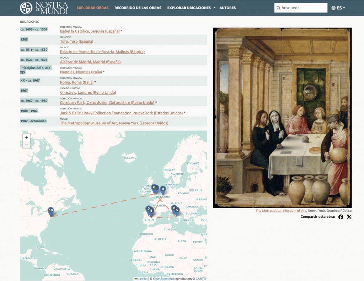The width and height of the screenshot is (364, 281).
Task: Click the 'MUNICIPIO' label
Action: tap(66, 37)
